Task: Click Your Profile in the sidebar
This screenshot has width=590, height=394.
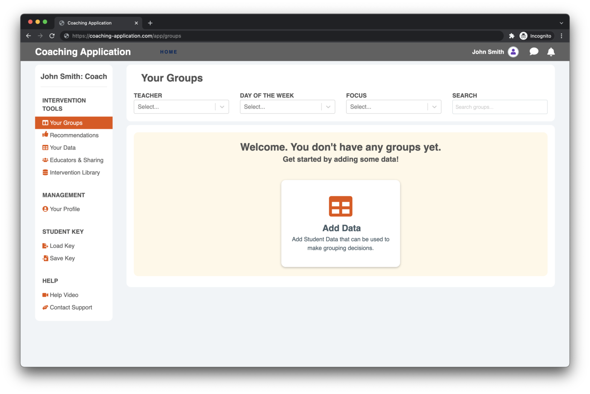Action: [x=65, y=209]
